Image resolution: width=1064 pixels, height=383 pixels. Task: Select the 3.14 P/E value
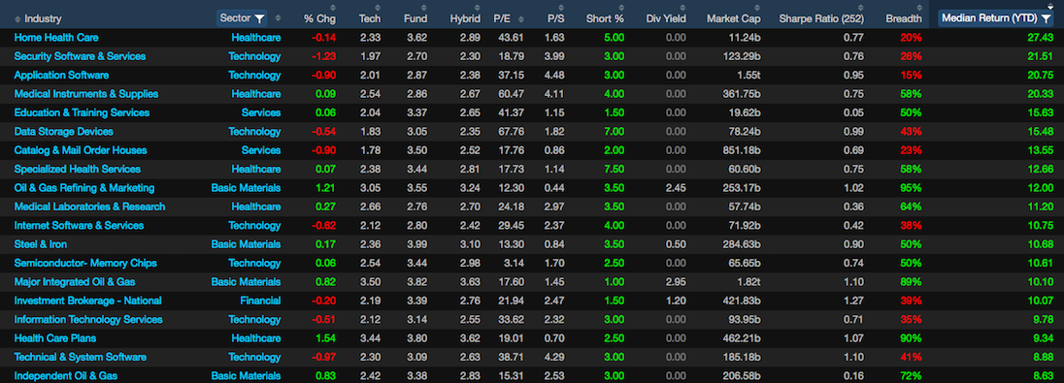[x=515, y=263]
